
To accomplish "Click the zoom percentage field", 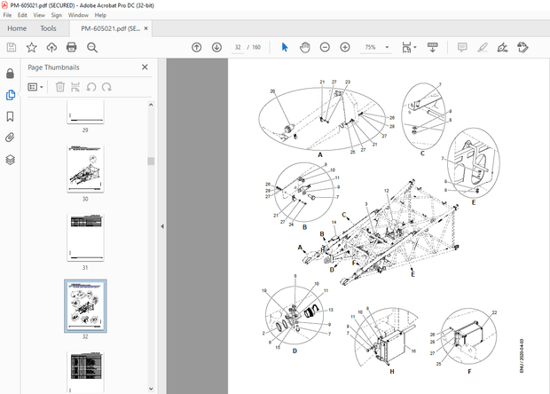I will (x=371, y=47).
